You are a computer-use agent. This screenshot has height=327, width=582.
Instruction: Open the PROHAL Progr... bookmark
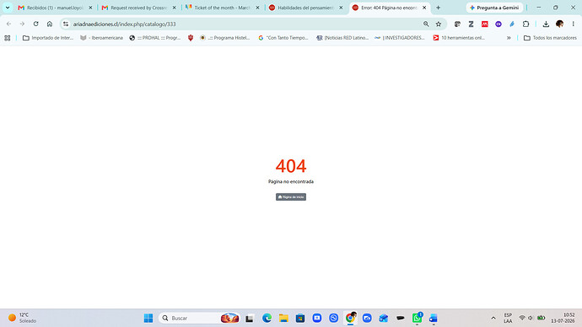click(155, 38)
